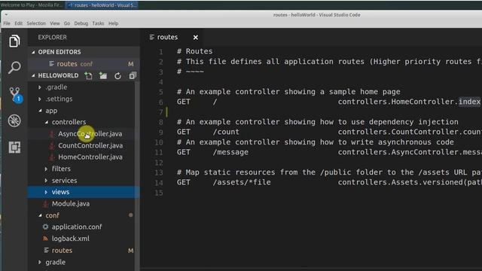This screenshot has width=482, height=271.
Task: Open the Debug view in activity bar
Action: 14,120
